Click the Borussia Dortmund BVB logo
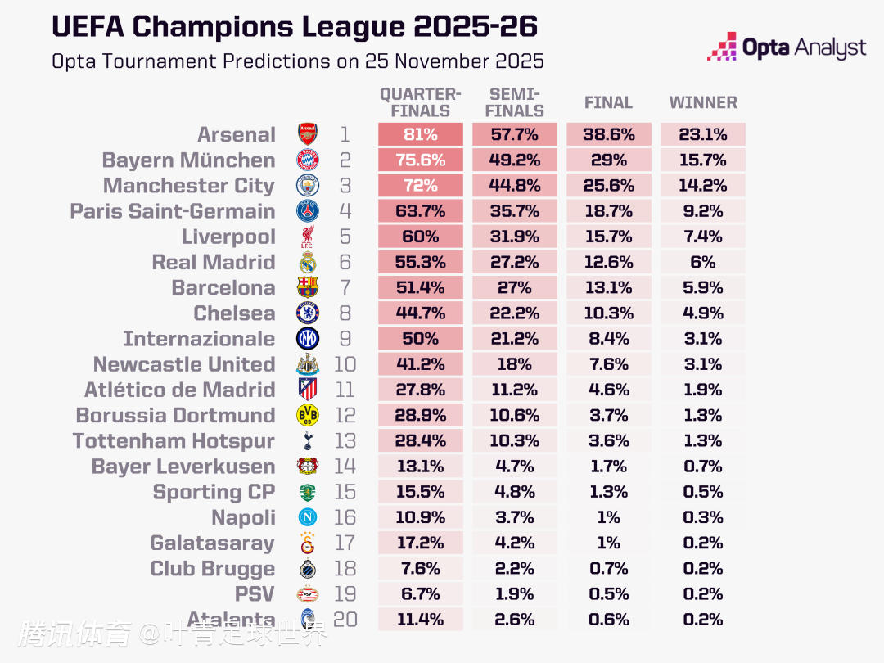The height and width of the screenshot is (663, 884). pos(308,415)
